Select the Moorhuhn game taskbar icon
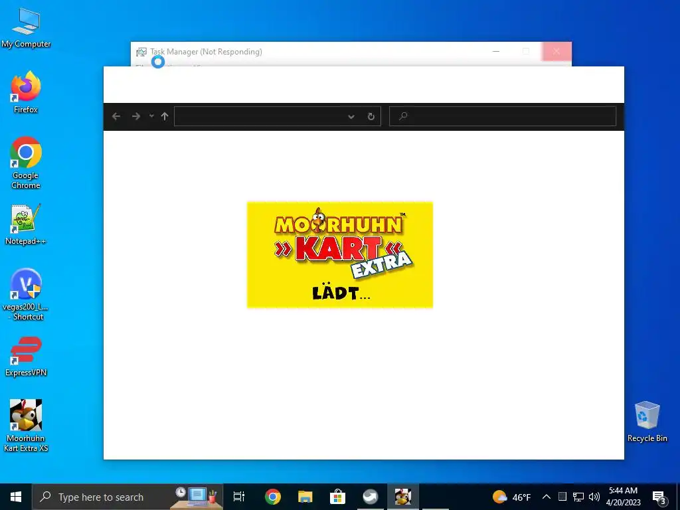The height and width of the screenshot is (510, 680). [403, 497]
